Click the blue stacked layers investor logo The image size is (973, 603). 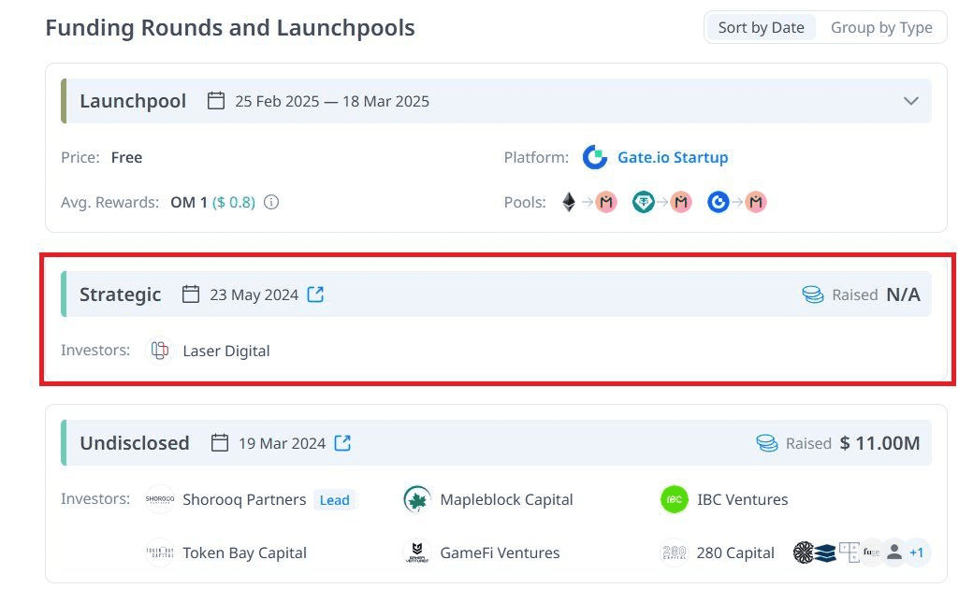tap(825, 553)
